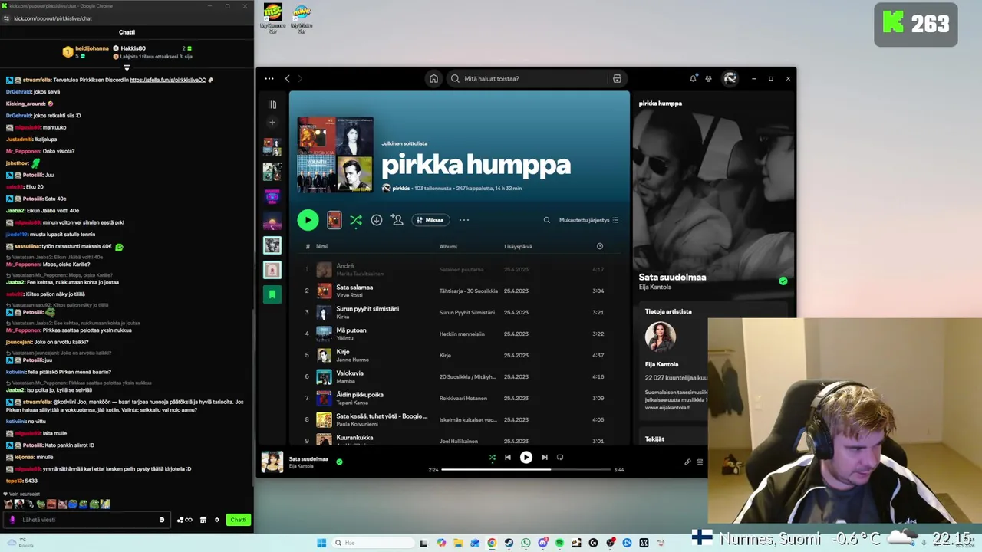Open the emote picker in chat input
982x552 pixels.
click(x=162, y=520)
